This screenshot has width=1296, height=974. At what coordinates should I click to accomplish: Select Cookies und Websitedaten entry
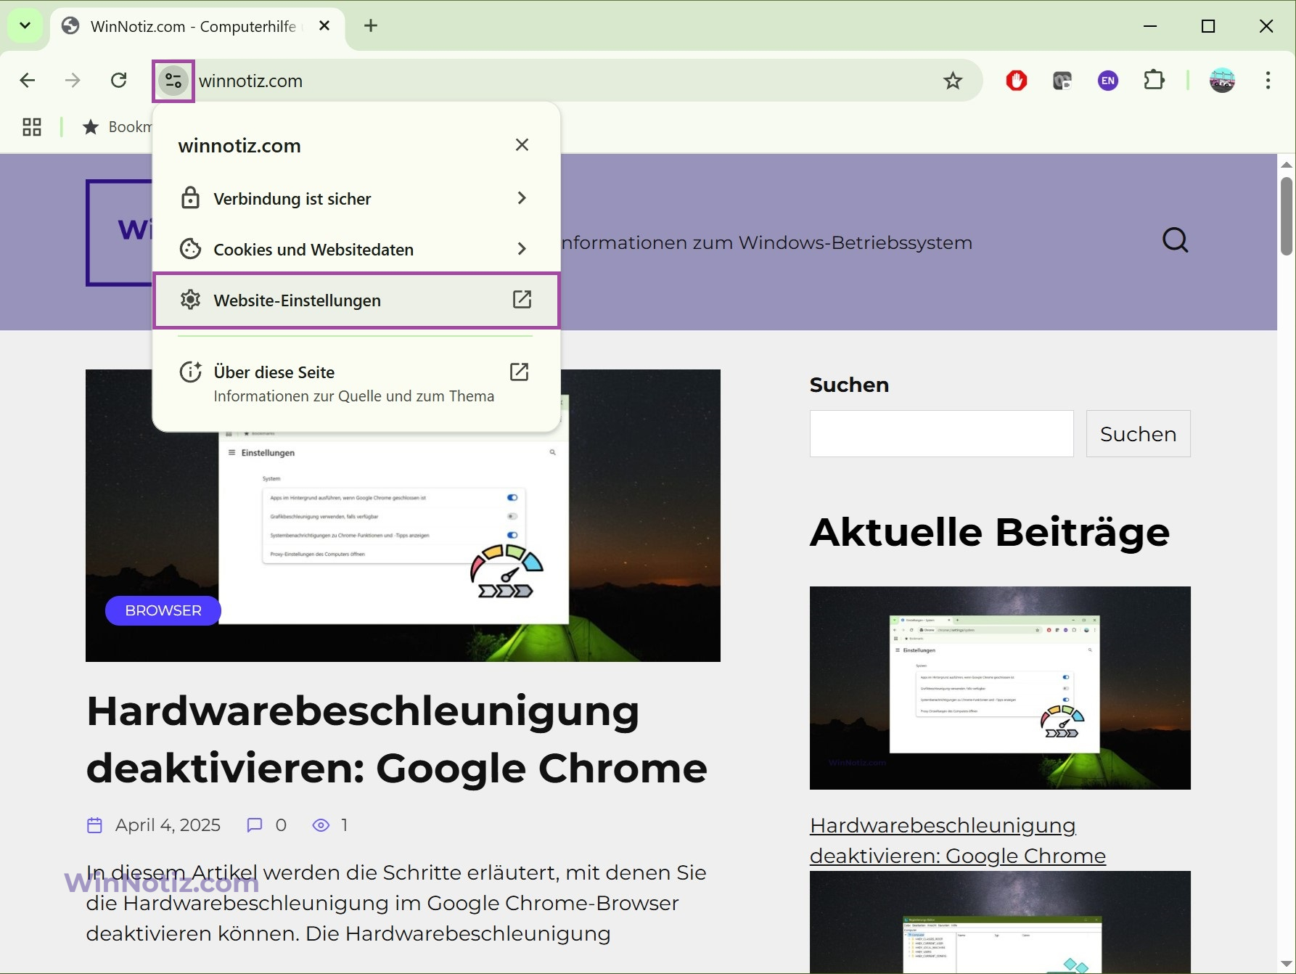point(356,249)
